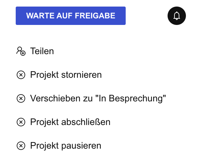
Task: Click the circled X beside Projekt pausieren
Action: pyautogui.click(x=21, y=146)
